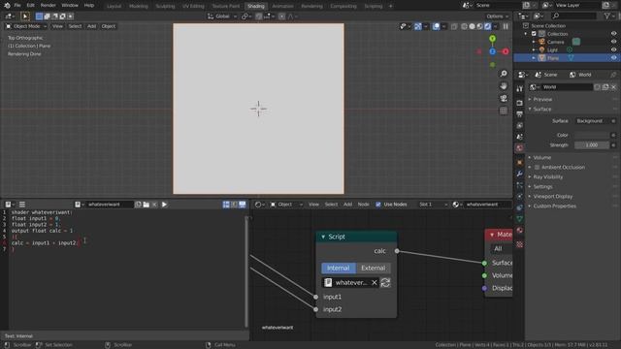Click red X axis on navigation gizmo
Image resolution: width=621 pixels, height=349 pixels.
(x=506, y=51)
